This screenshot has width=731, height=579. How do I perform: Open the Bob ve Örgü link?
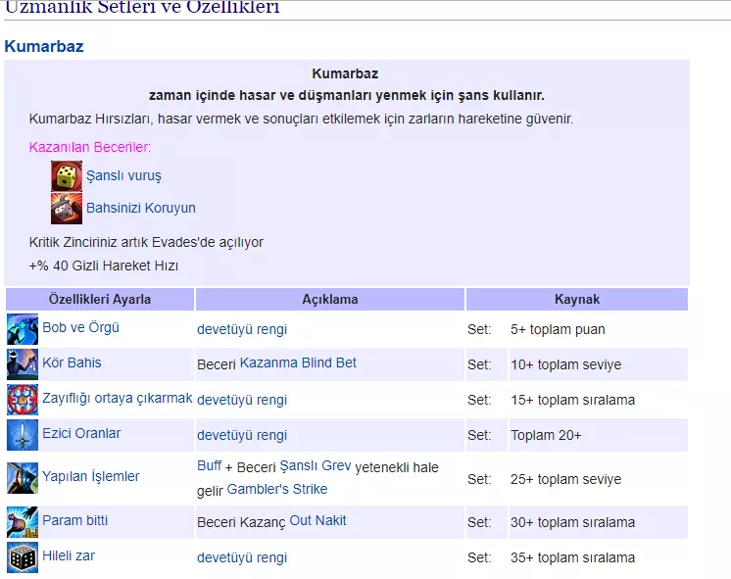click(x=80, y=328)
